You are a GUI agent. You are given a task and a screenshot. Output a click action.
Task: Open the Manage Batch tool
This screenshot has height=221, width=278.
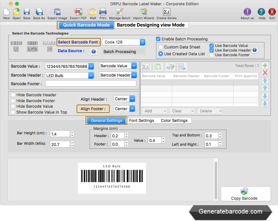pos(120,12)
